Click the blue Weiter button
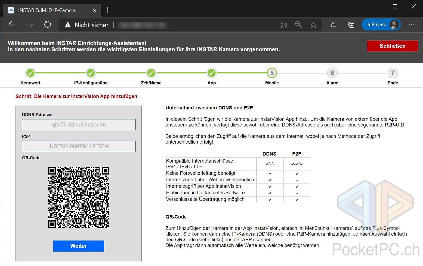The height and width of the screenshot is (266, 423). (79, 246)
